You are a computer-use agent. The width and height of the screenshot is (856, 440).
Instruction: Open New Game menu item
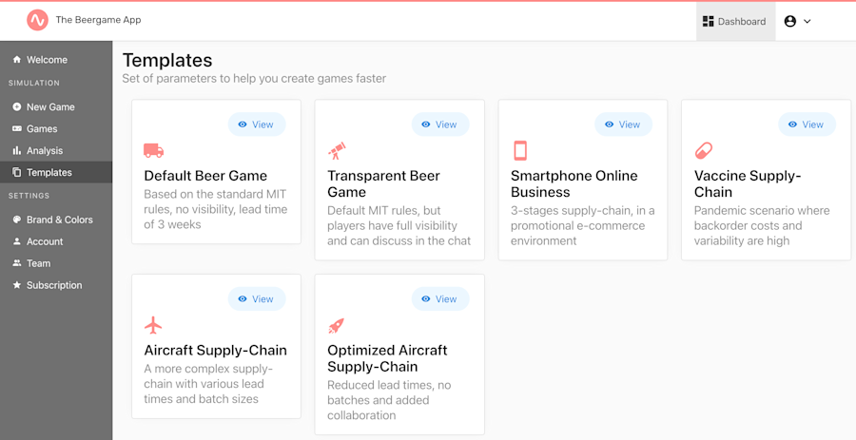tap(50, 106)
